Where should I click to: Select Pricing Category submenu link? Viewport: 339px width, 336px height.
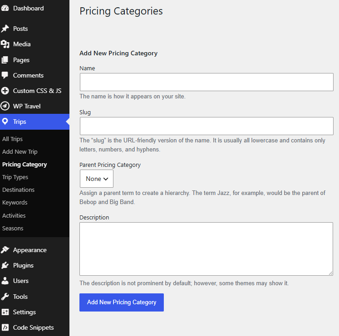pos(25,165)
